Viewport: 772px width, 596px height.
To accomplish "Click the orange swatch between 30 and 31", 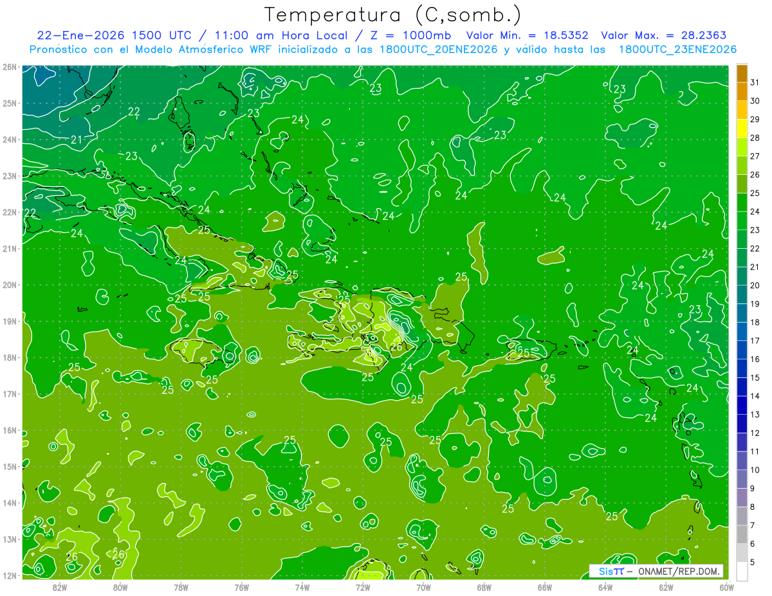I will pyautogui.click(x=742, y=91).
